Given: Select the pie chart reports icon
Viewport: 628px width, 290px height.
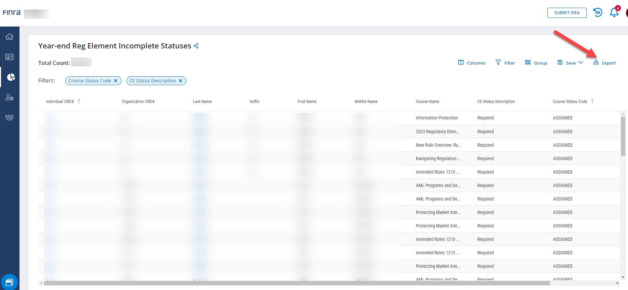Looking at the screenshot, I should pyautogui.click(x=10, y=77).
